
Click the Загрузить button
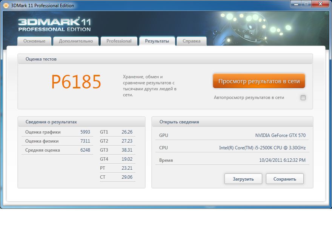click(x=243, y=179)
